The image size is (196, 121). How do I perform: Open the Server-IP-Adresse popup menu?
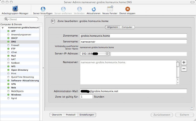95,54
